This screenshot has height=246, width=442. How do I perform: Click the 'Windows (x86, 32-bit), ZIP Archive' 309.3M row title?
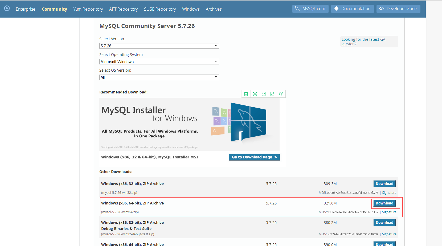coord(132,184)
